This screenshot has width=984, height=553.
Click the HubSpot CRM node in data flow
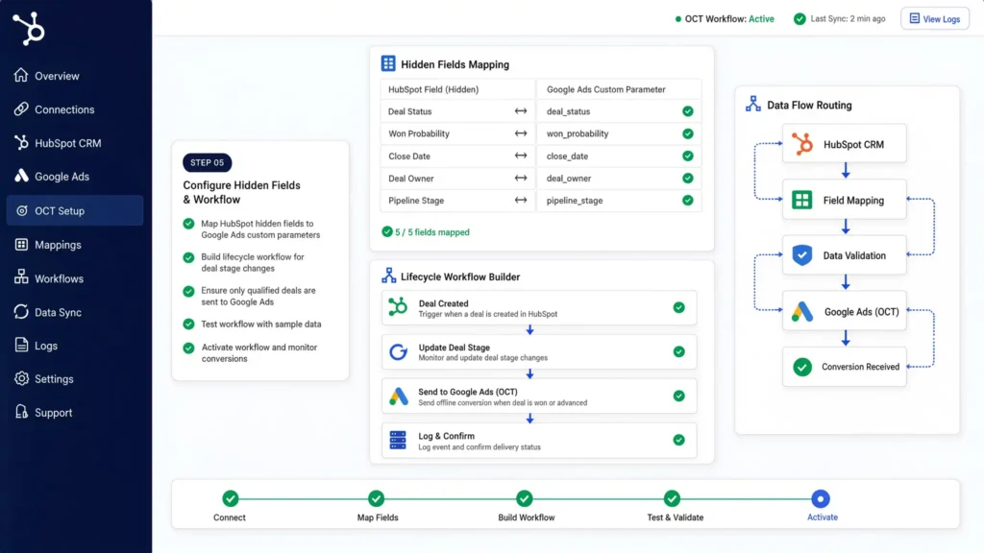pos(845,144)
